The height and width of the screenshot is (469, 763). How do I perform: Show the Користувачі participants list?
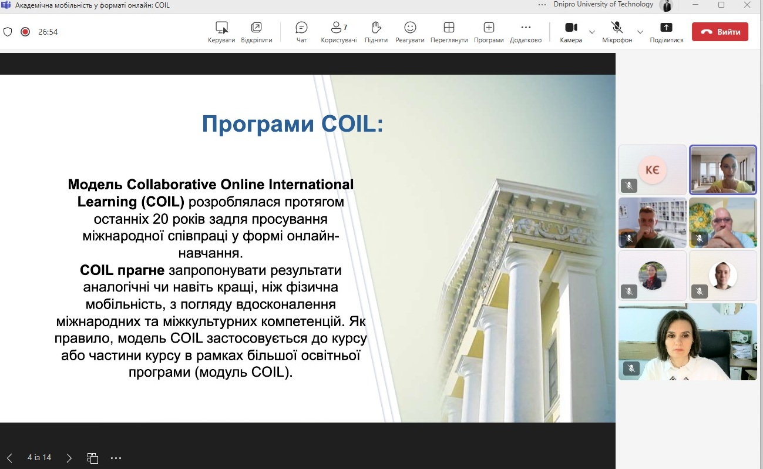338,32
